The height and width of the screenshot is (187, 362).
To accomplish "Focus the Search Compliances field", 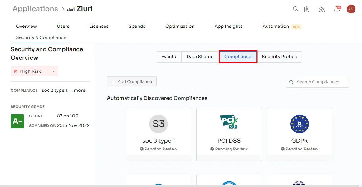I will tap(317, 82).
